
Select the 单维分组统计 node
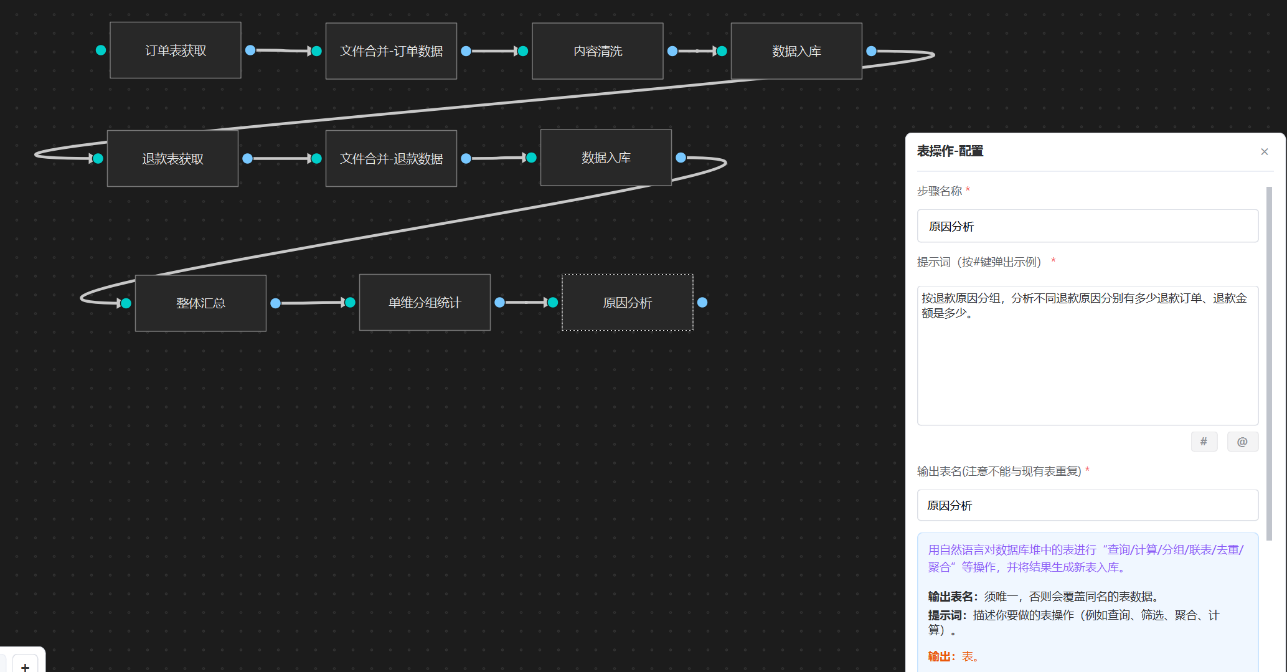tap(425, 303)
